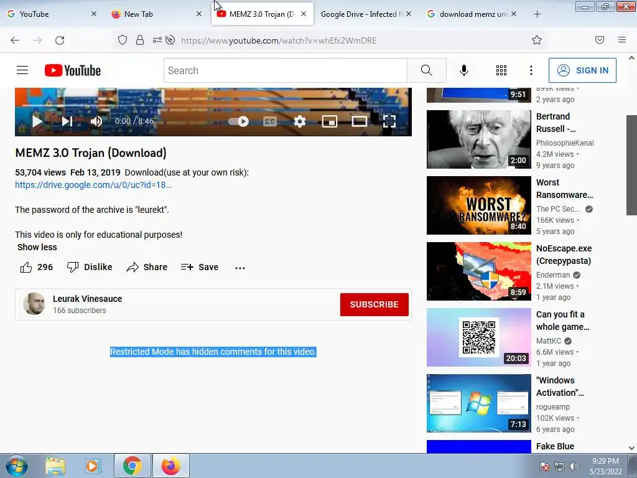This screenshot has width=637, height=478.
Task: Toggle theater mode
Action: pyautogui.click(x=360, y=121)
